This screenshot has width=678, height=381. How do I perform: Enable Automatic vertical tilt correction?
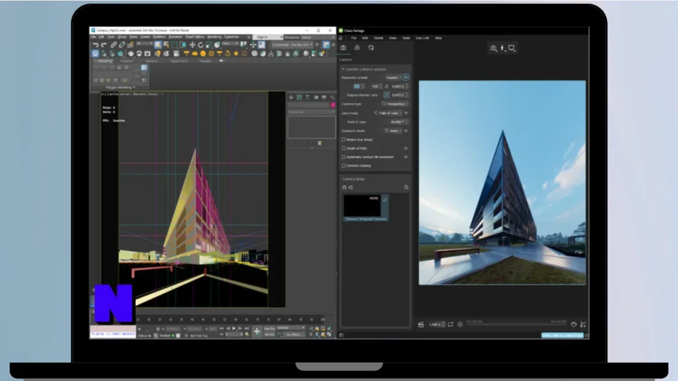344,157
